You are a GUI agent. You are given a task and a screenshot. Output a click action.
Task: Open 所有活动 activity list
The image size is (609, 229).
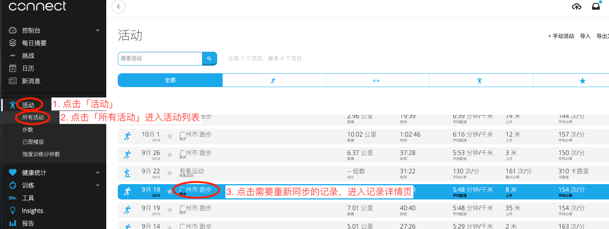(33, 117)
